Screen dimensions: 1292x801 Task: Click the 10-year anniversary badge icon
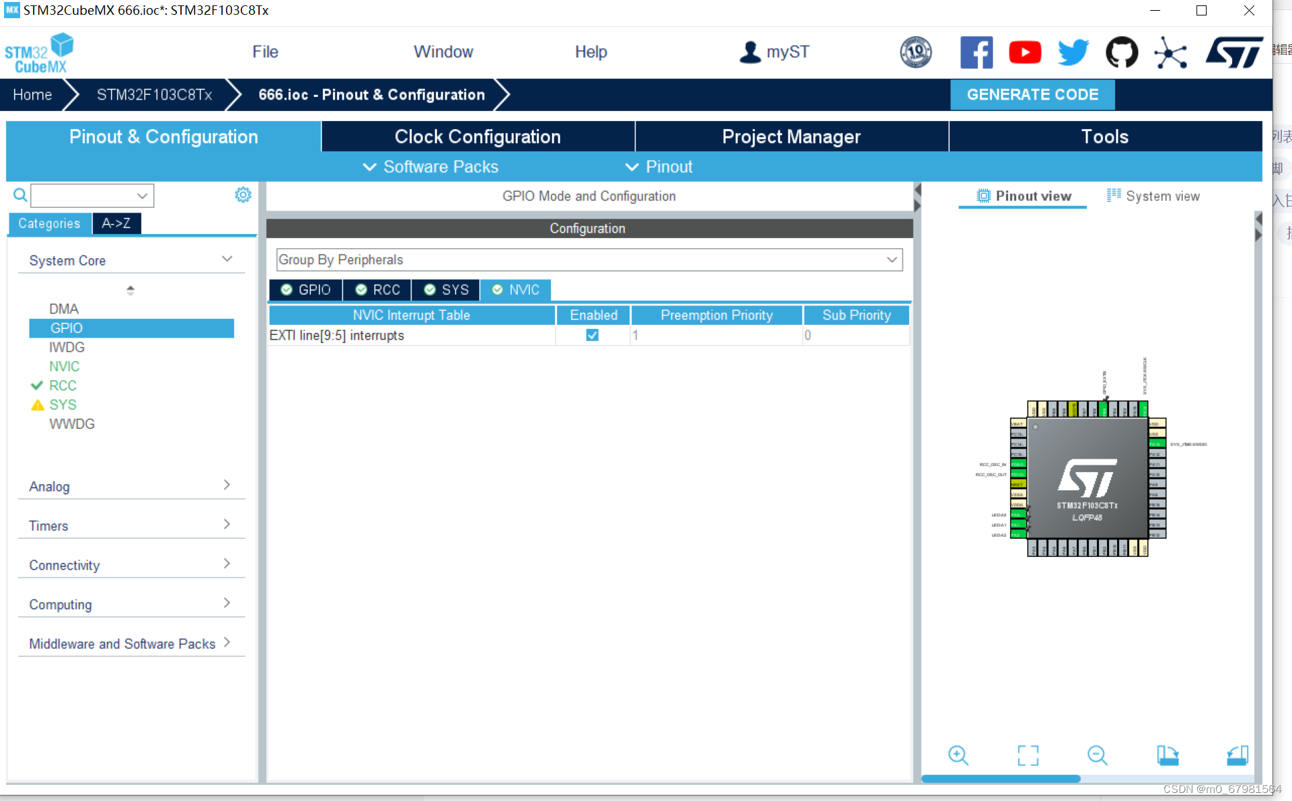point(916,52)
